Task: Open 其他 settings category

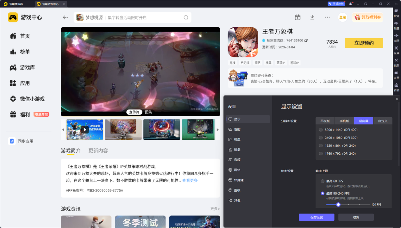Action: pos(248,200)
